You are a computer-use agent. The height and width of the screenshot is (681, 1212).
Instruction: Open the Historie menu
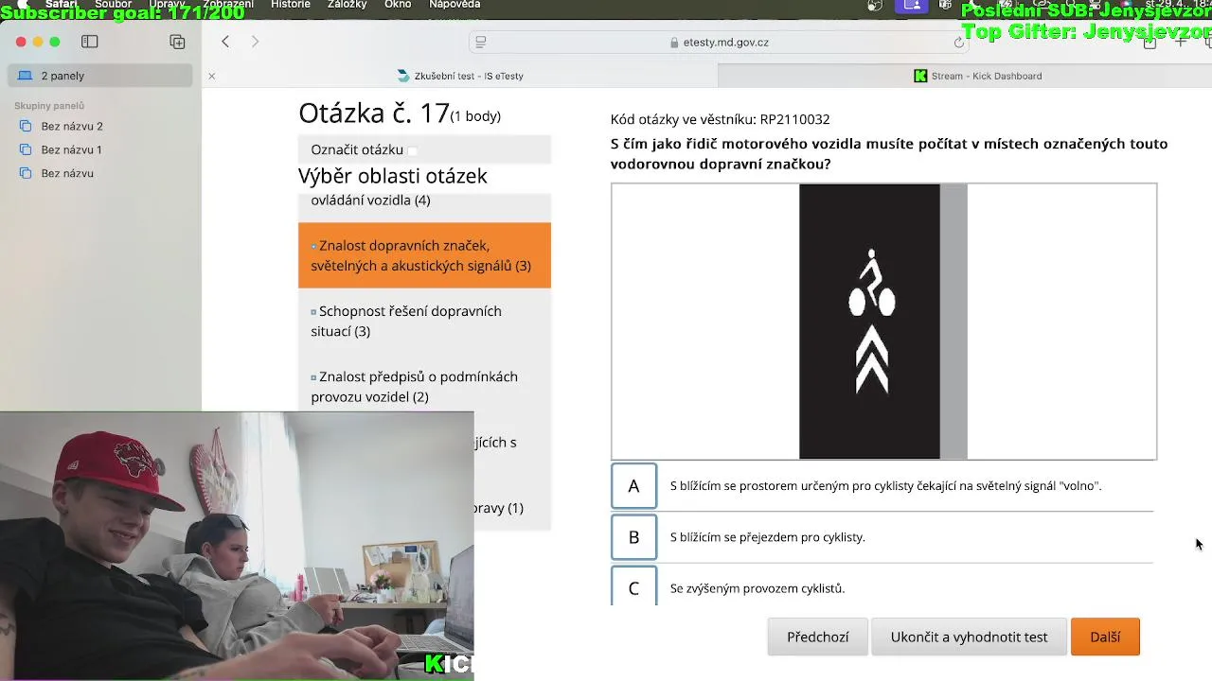291,5
